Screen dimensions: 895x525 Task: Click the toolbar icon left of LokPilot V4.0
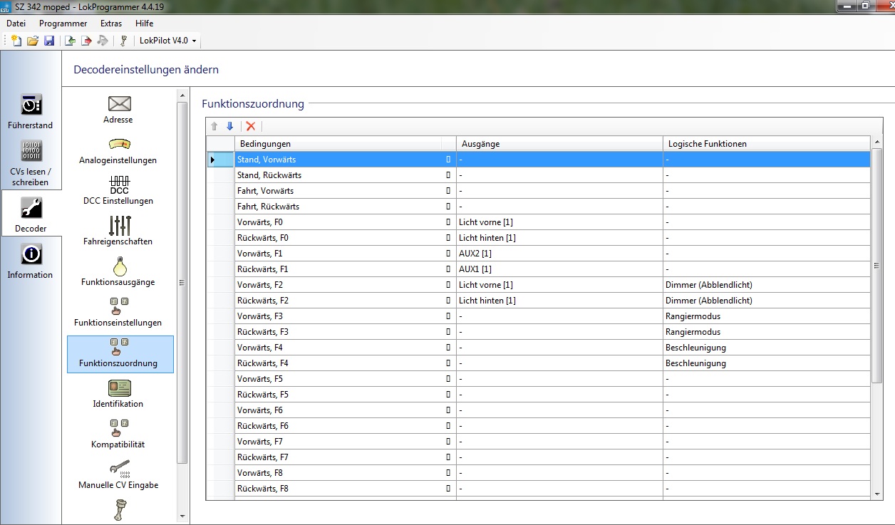coord(123,41)
